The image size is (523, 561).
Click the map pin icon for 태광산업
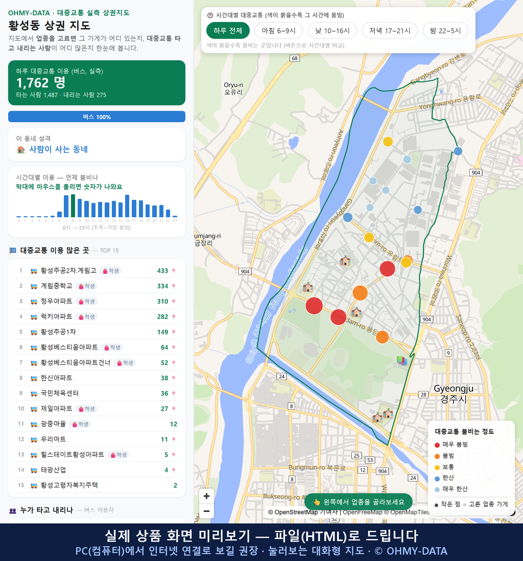coord(174,470)
